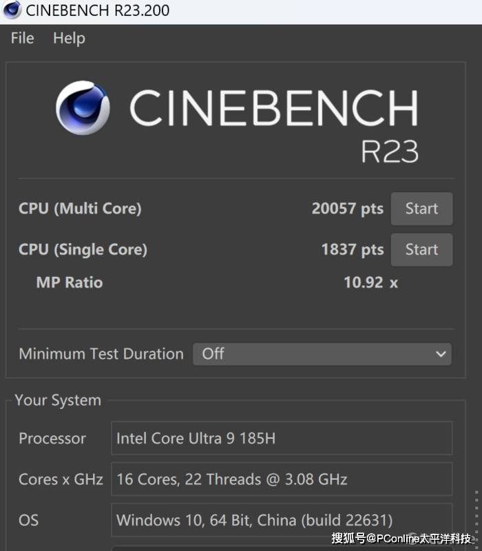This screenshot has height=551, width=482.
Task: Click the Minimum Test Duration label
Action: [101, 354]
